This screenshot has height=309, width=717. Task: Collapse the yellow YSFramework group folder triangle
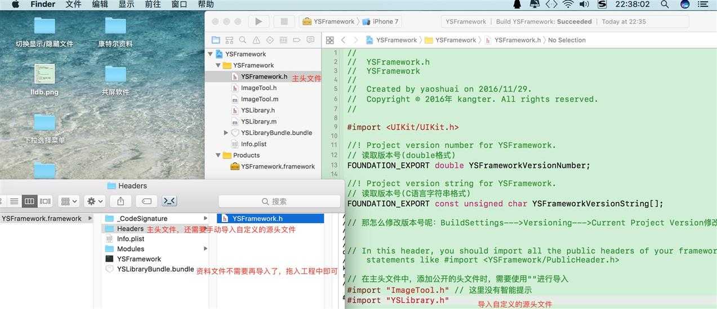[x=219, y=66]
